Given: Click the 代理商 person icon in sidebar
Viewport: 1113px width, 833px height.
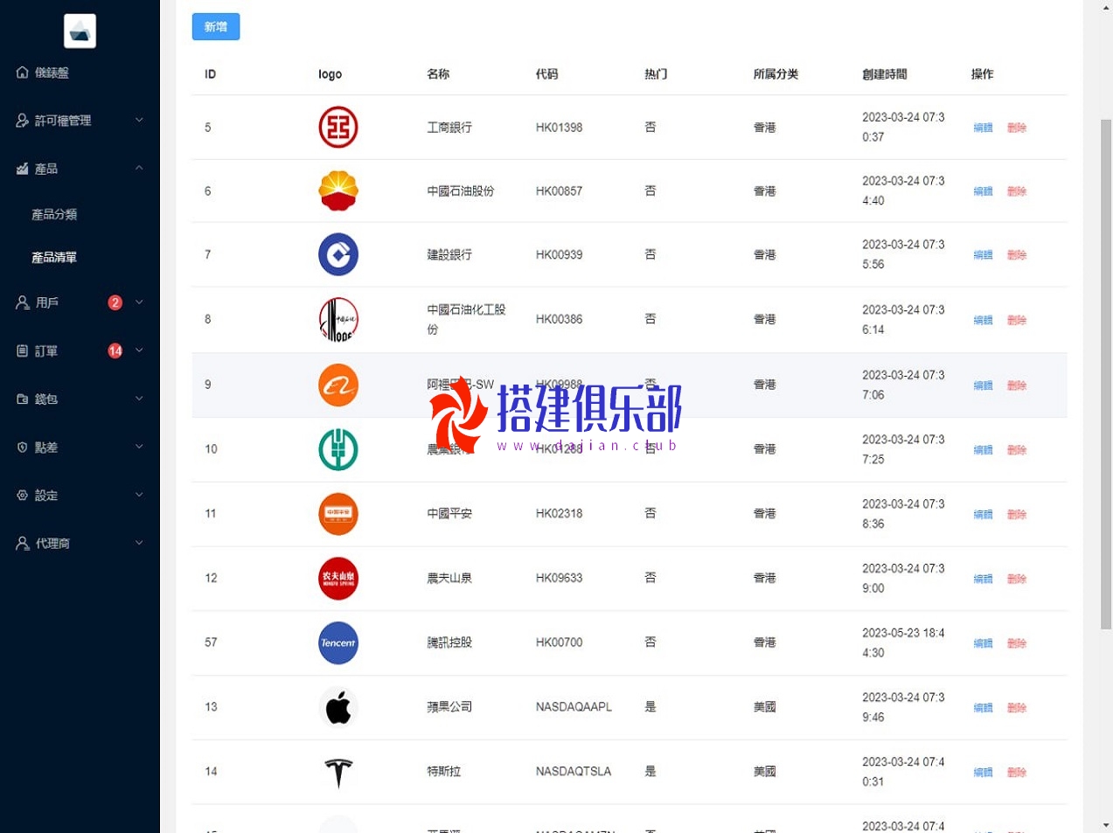Looking at the screenshot, I should 23,543.
